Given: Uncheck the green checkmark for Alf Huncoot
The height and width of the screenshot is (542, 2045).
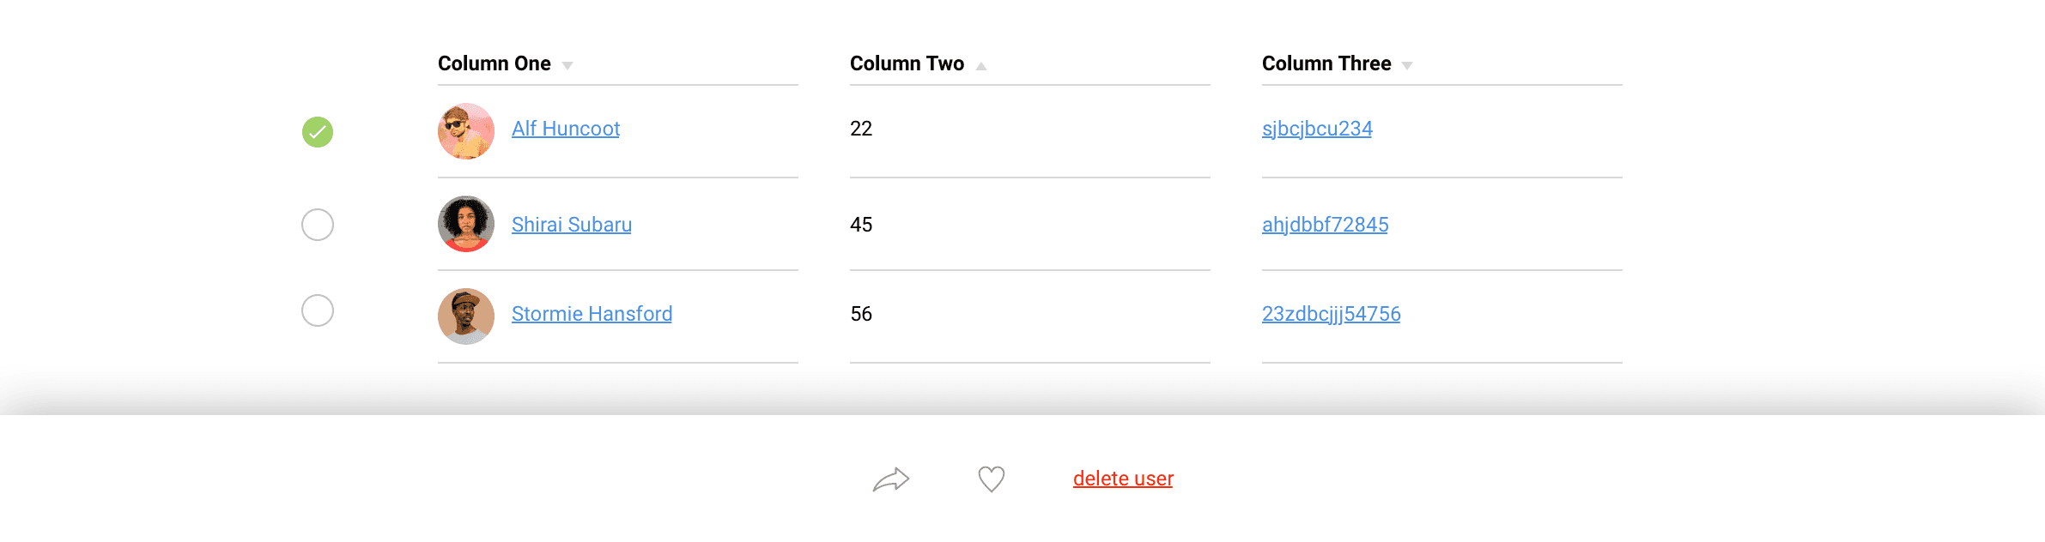Looking at the screenshot, I should pyautogui.click(x=318, y=132).
